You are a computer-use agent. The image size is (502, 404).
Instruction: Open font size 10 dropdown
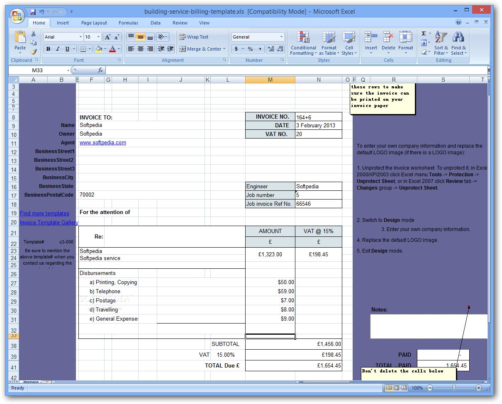click(98, 37)
